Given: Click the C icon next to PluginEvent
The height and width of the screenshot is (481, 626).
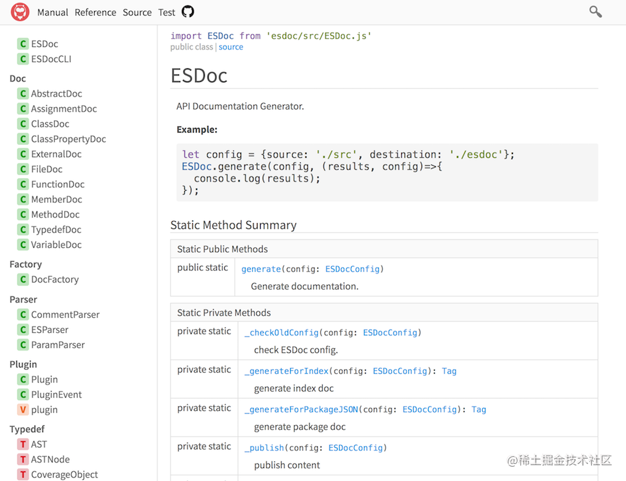Looking at the screenshot, I should [23, 395].
